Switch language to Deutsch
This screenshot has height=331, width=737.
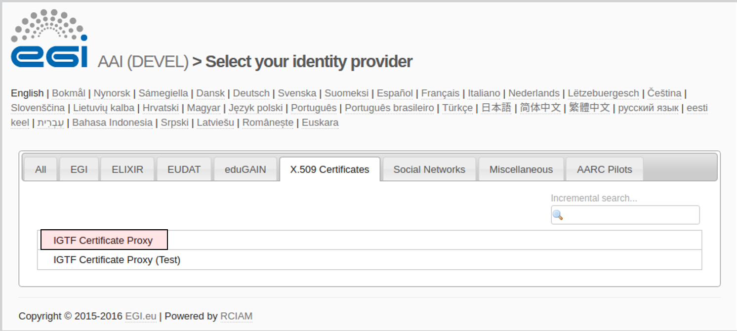click(x=251, y=93)
